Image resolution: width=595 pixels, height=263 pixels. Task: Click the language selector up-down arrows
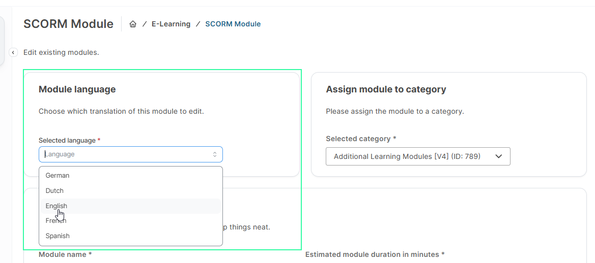click(x=215, y=154)
